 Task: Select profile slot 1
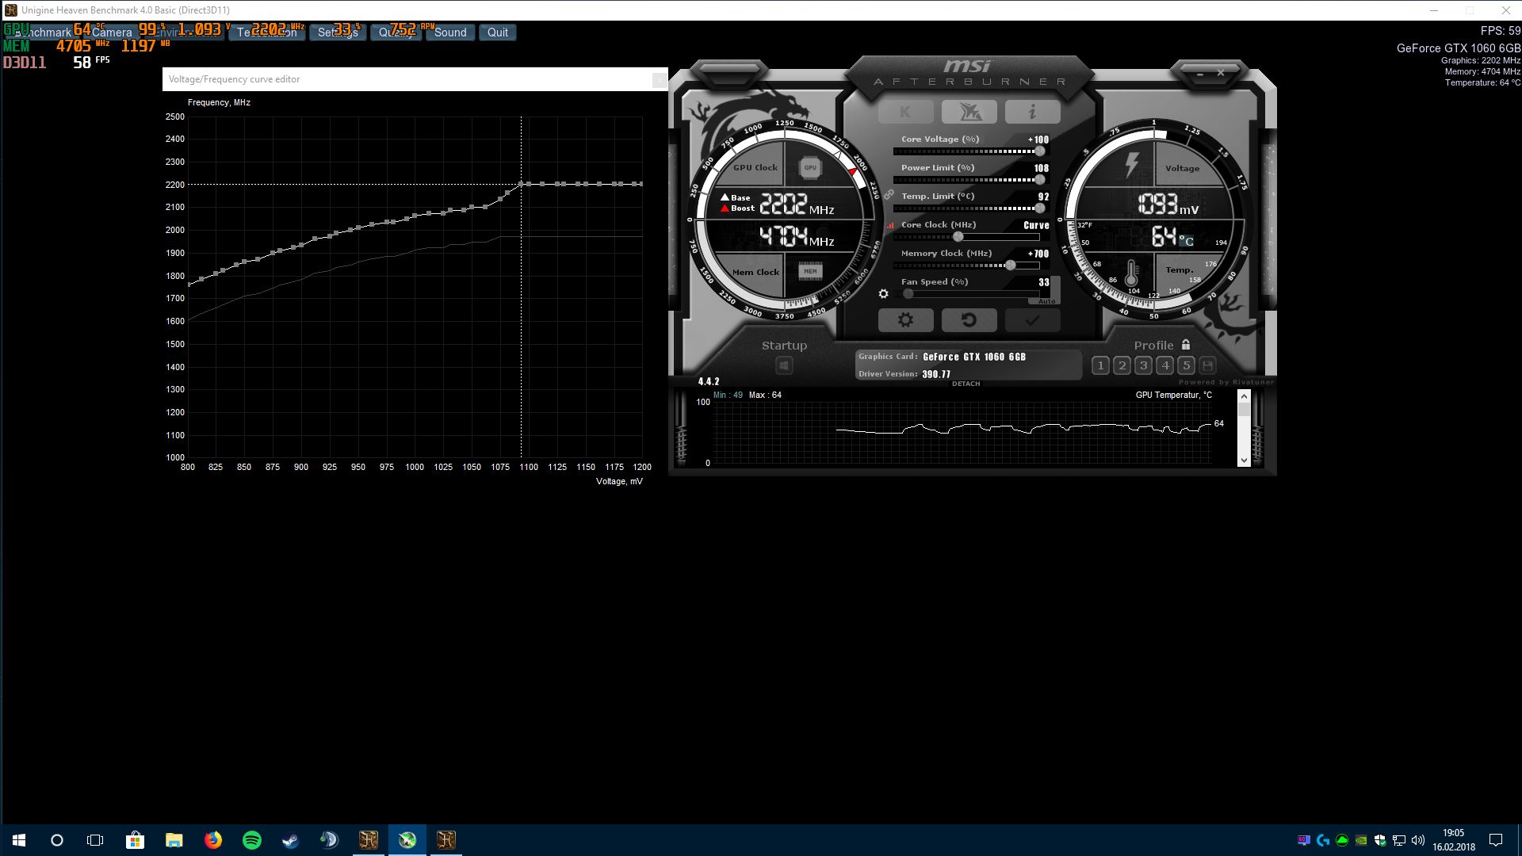1100,365
